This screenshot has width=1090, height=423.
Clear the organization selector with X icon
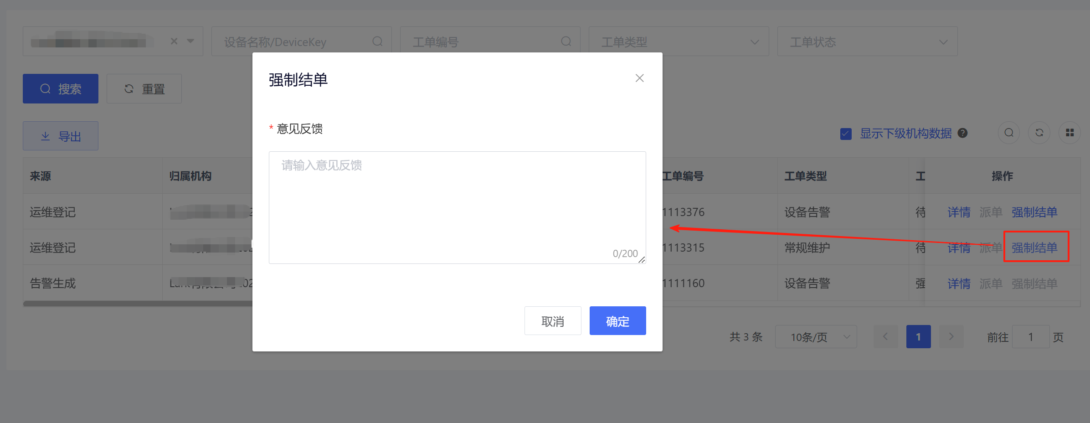point(174,41)
